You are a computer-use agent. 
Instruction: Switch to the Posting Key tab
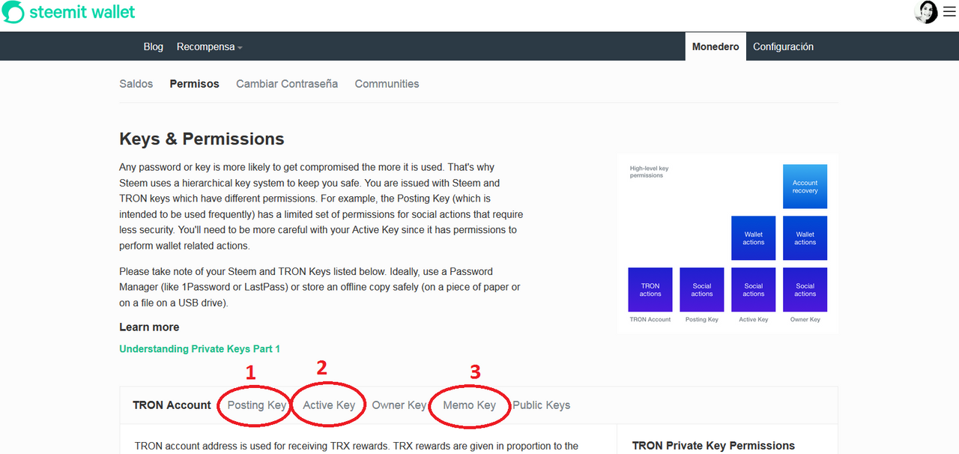[257, 405]
